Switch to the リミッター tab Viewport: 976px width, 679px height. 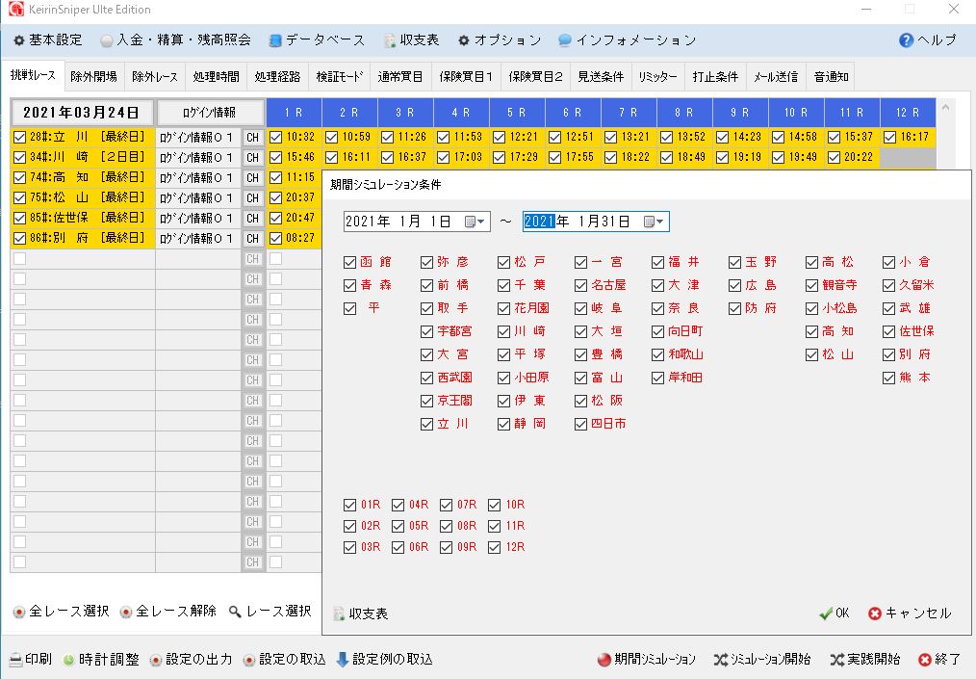tap(658, 77)
